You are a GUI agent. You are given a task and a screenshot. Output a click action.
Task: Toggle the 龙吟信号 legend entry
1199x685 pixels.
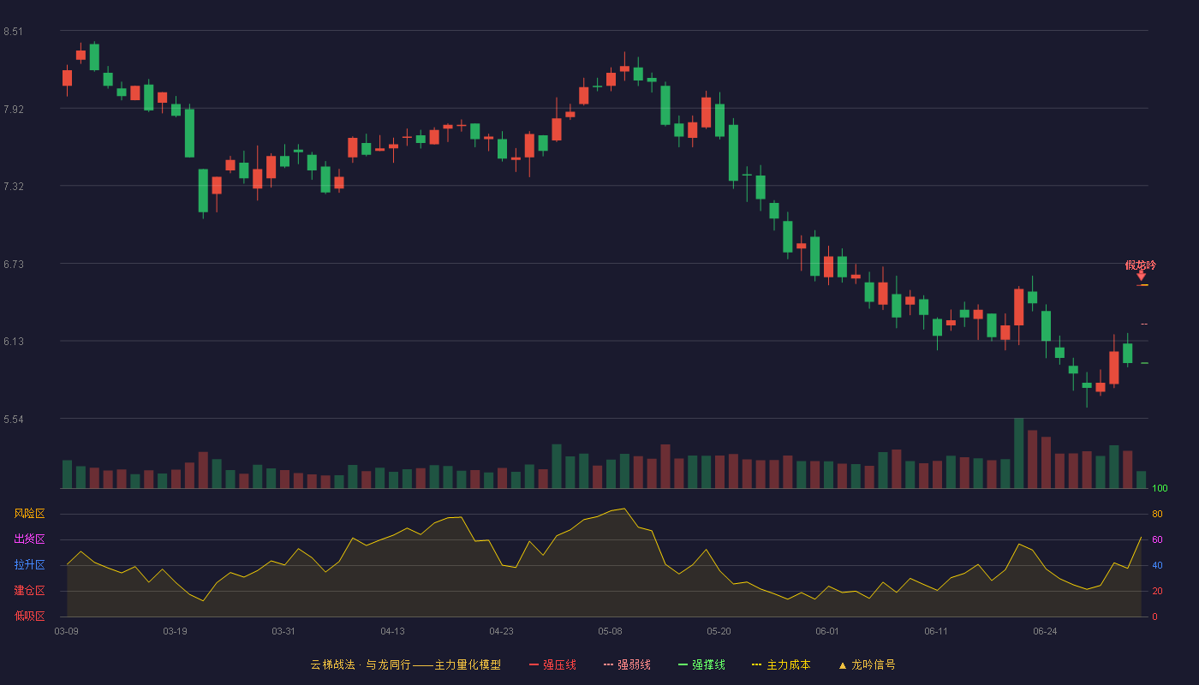867,664
